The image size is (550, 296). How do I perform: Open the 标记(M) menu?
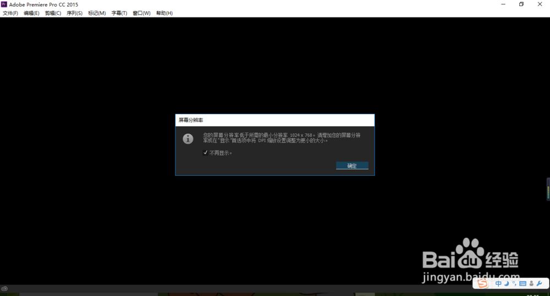[x=97, y=13]
